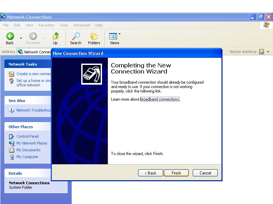273x204 pixels.
Task: Go Up one folder level
Action: [x=55, y=38]
